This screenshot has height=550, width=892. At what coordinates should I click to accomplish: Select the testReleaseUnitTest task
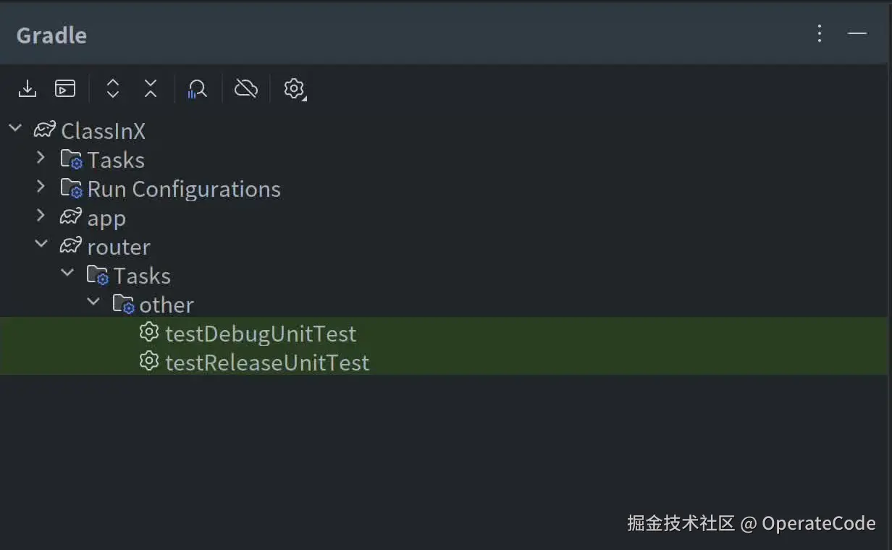267,363
